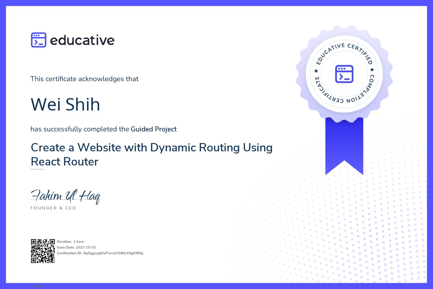Click the 'FOUNDER & CEO' caption

tap(53, 208)
